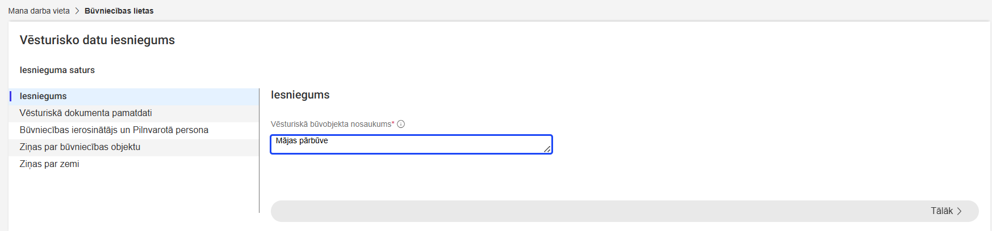Viewport: 992px width, 231px height.
Task: Go to the Ziņas par zemi section
Action: pyautogui.click(x=49, y=164)
